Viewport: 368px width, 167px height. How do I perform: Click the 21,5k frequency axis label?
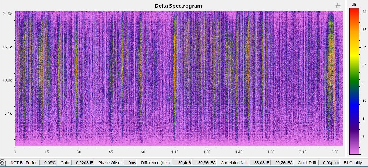[x=7, y=14]
